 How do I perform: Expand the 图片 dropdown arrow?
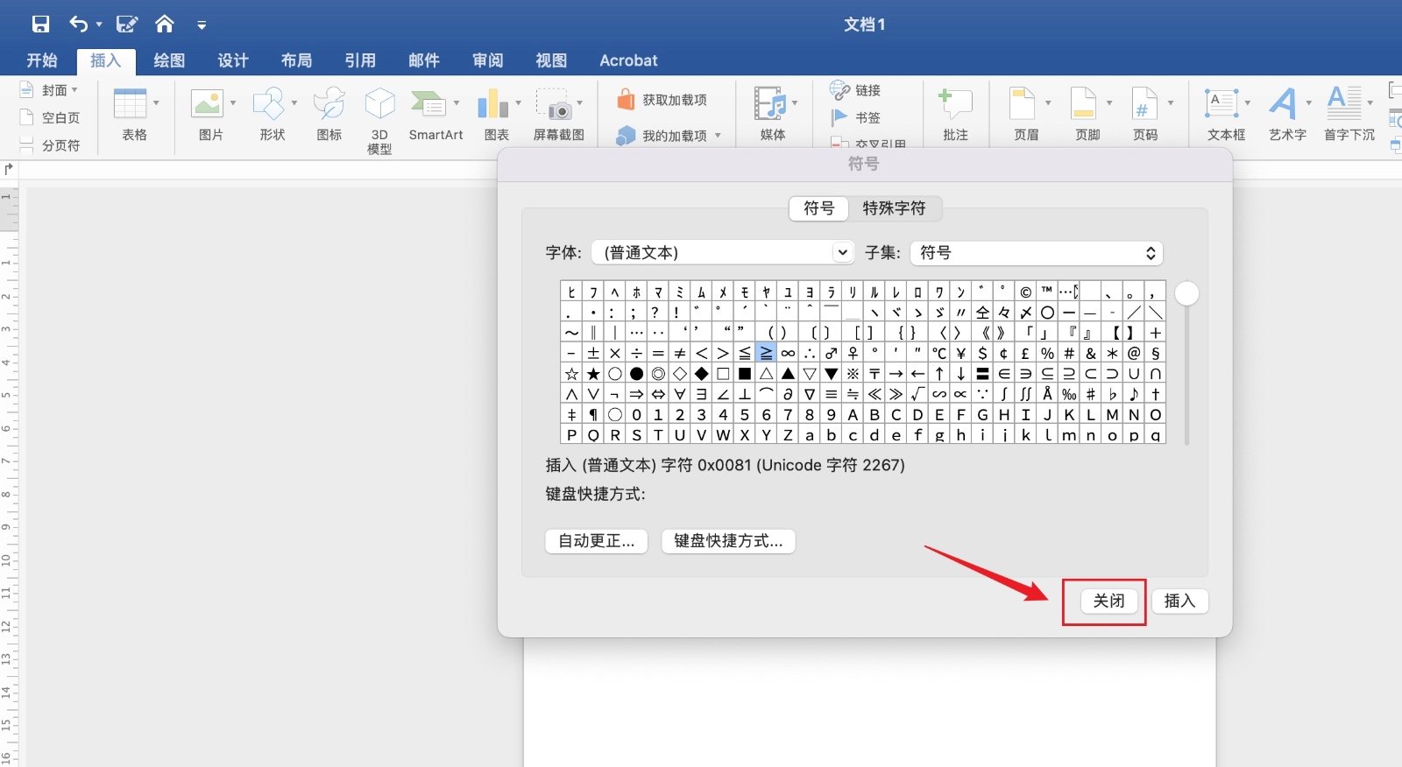(x=233, y=103)
